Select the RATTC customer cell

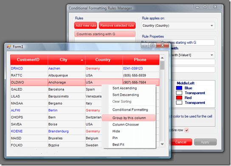tap(29, 75)
